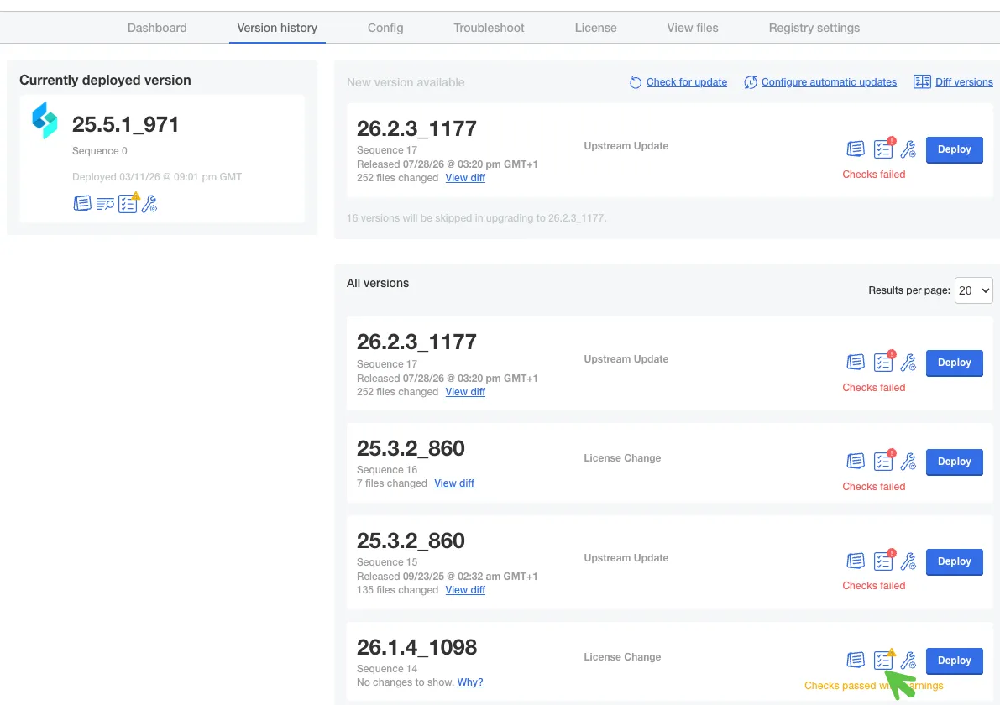This screenshot has width=1000, height=705.
Task: Open the Registry settings tab
Action: [x=814, y=28]
